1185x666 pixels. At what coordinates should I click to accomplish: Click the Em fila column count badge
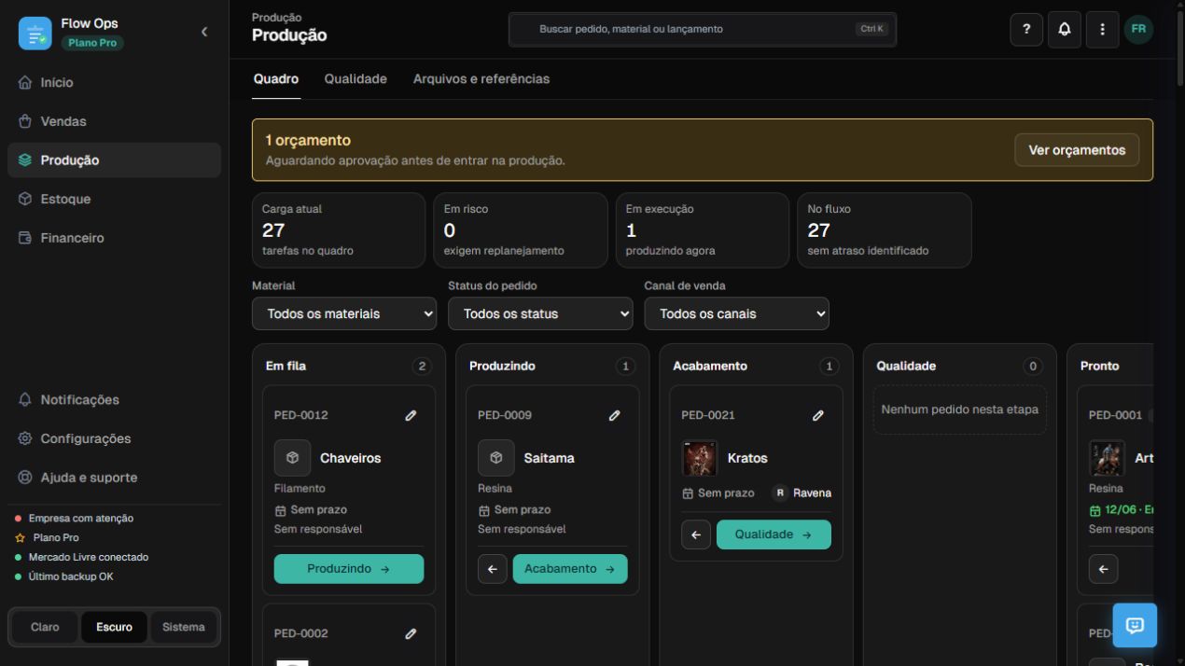[423, 367]
